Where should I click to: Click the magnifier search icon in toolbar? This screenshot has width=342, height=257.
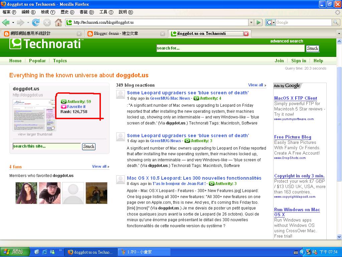tap(335, 22)
